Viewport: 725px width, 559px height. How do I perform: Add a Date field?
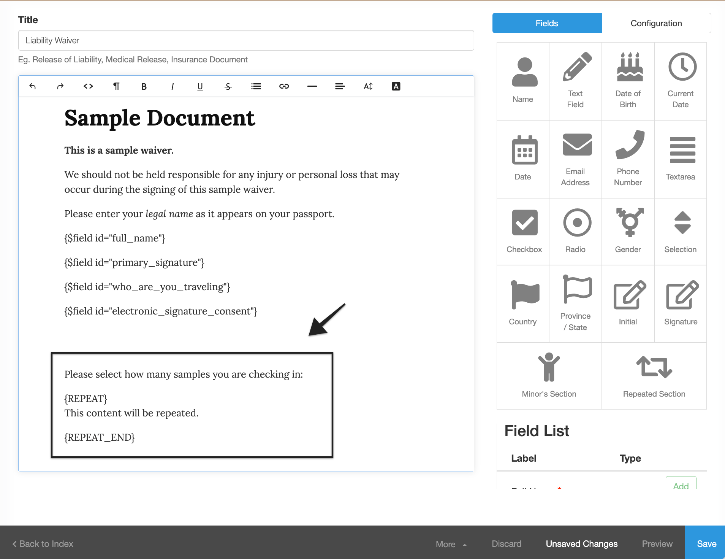pyautogui.click(x=523, y=159)
